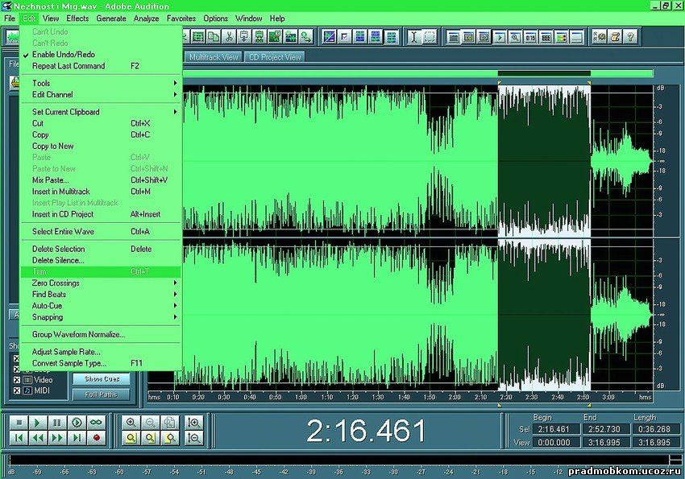Click the green horizontal display range bar

pyautogui.click(x=417, y=73)
